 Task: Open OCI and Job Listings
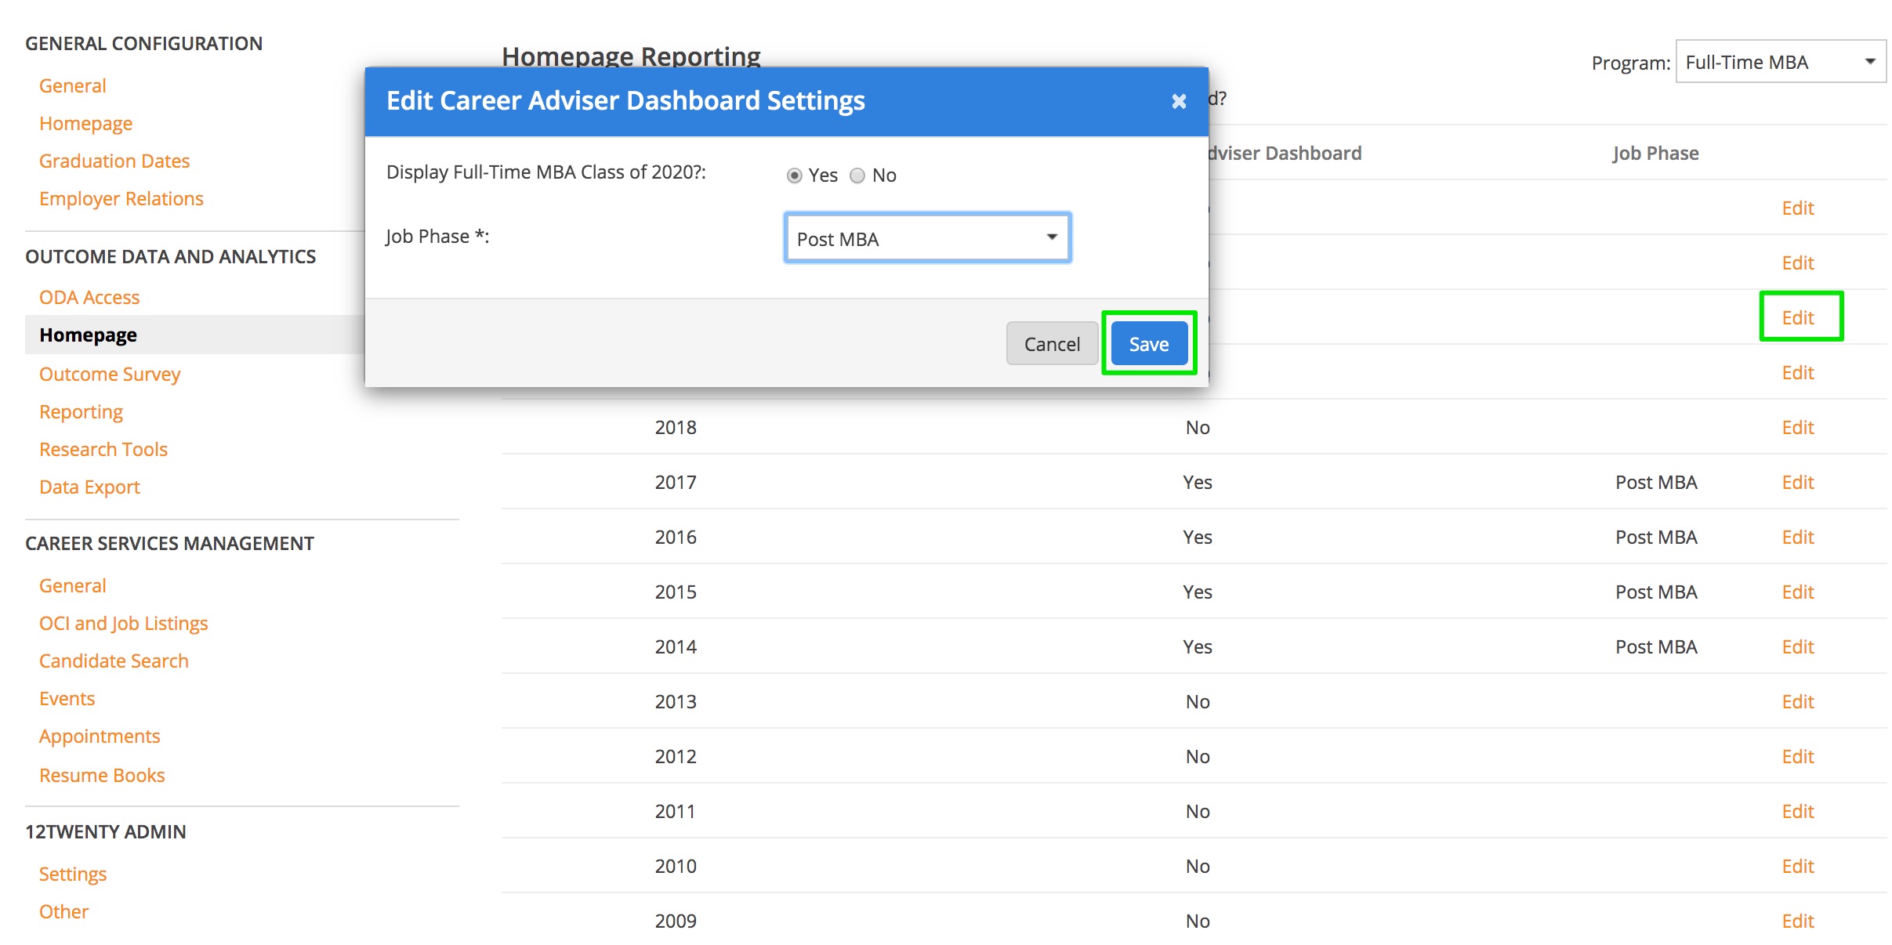[123, 623]
